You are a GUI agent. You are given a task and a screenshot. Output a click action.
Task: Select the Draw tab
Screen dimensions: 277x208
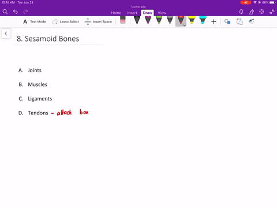tap(147, 13)
